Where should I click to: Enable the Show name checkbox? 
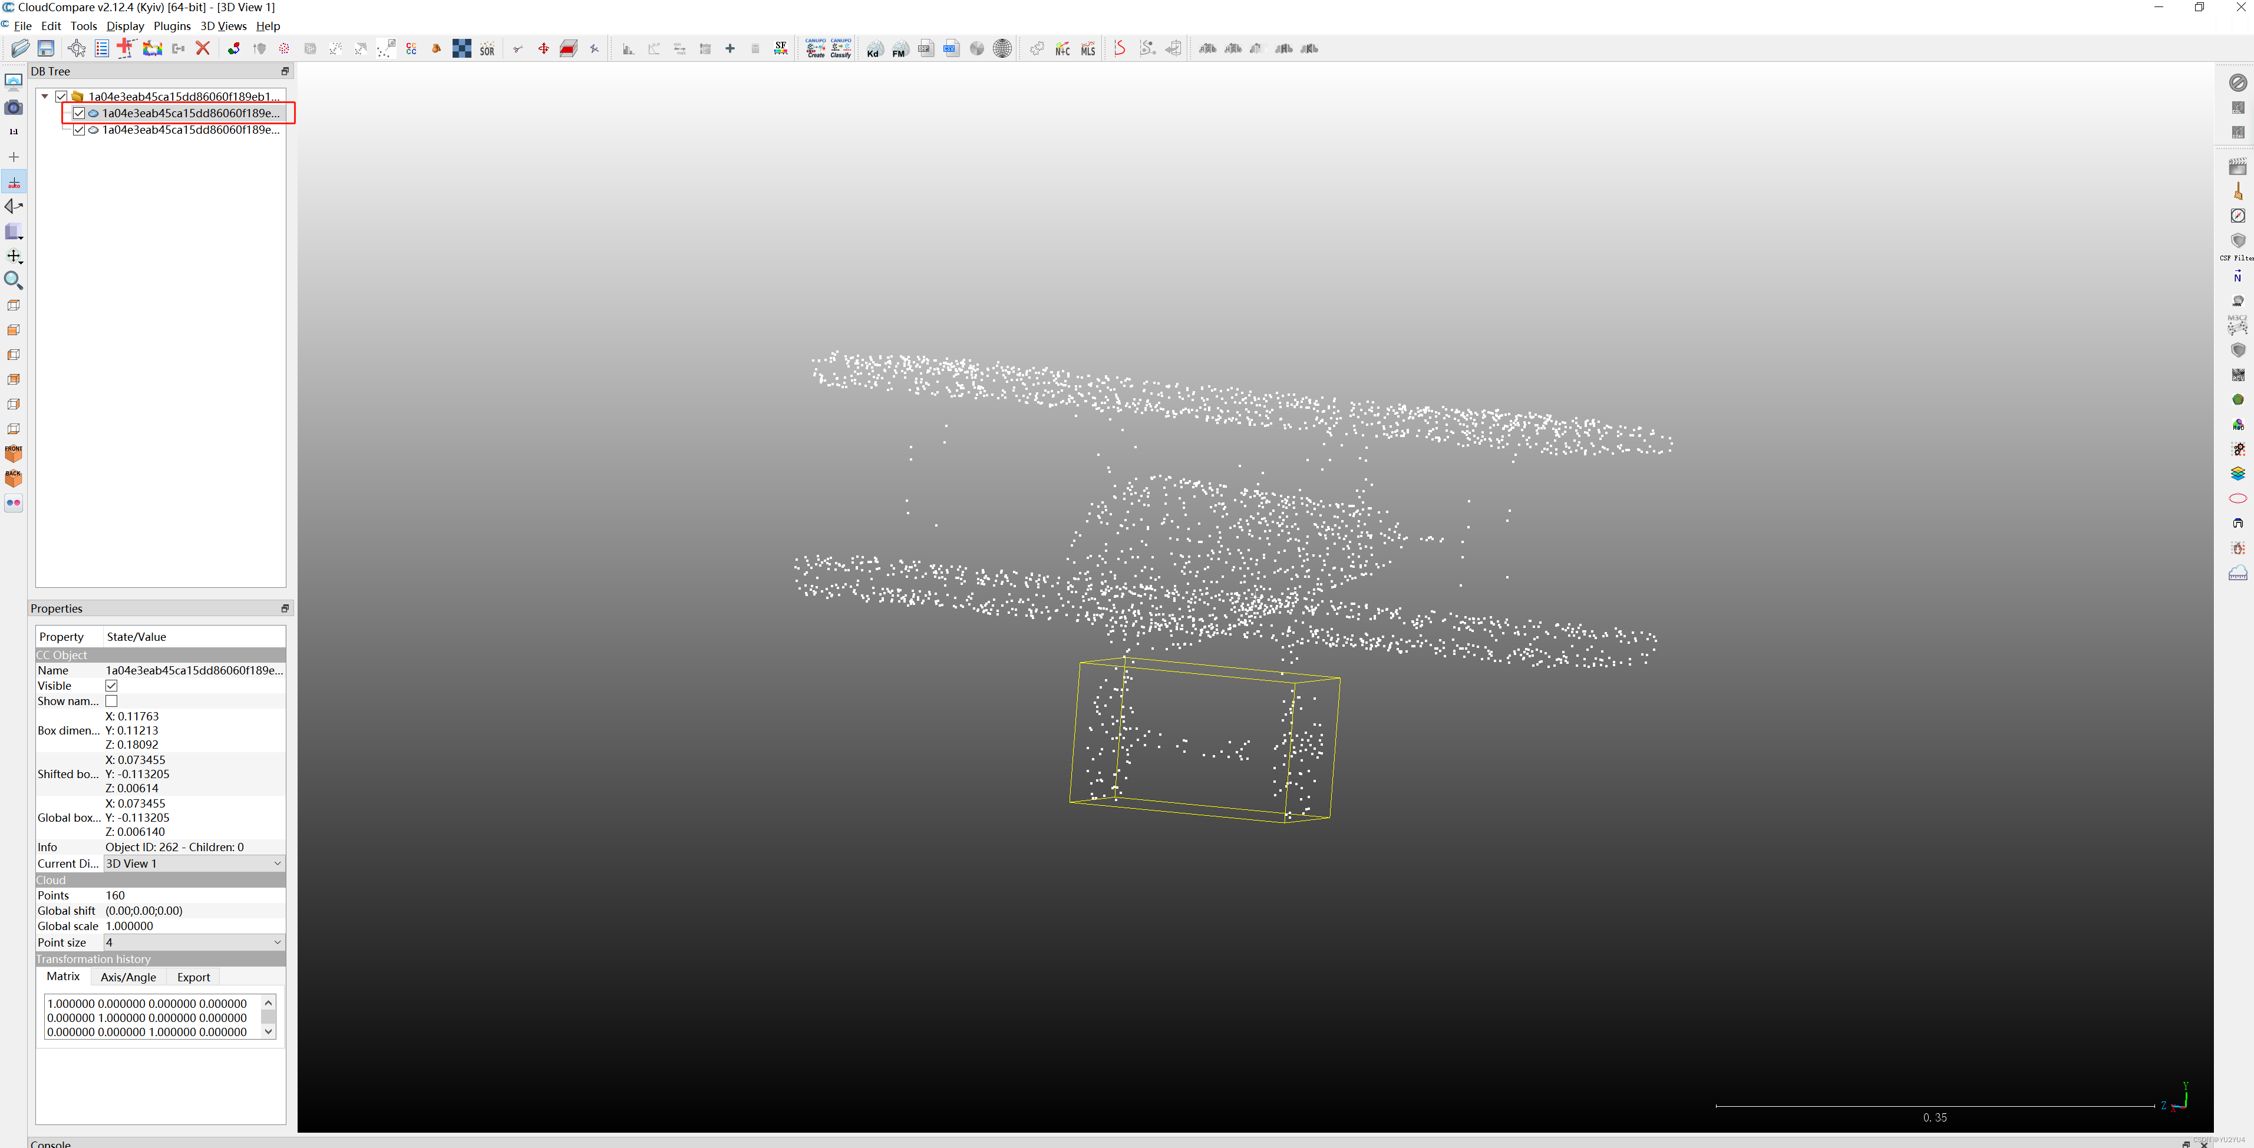tap(111, 701)
